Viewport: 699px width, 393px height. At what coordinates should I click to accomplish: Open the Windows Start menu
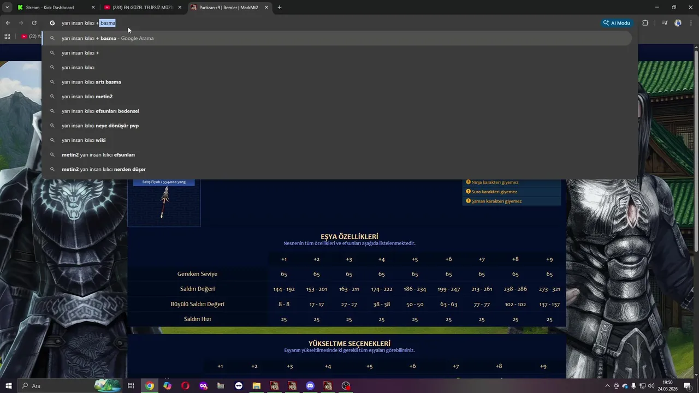coord(8,386)
